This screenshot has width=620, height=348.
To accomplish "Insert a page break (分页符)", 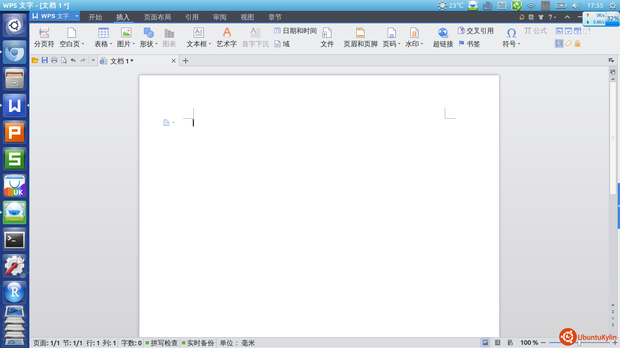I will point(44,37).
